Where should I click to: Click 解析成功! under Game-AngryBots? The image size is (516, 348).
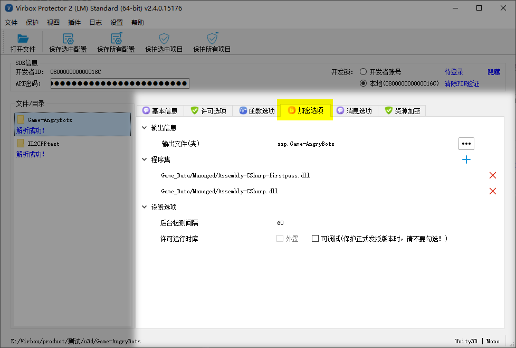pyautogui.click(x=30, y=130)
